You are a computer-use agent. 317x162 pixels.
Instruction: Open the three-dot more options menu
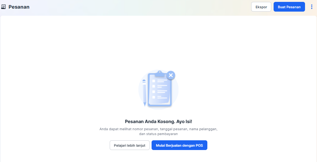(312, 7)
